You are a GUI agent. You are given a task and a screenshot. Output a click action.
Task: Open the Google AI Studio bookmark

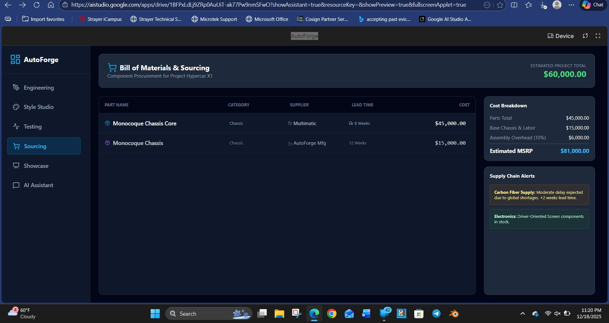click(445, 19)
